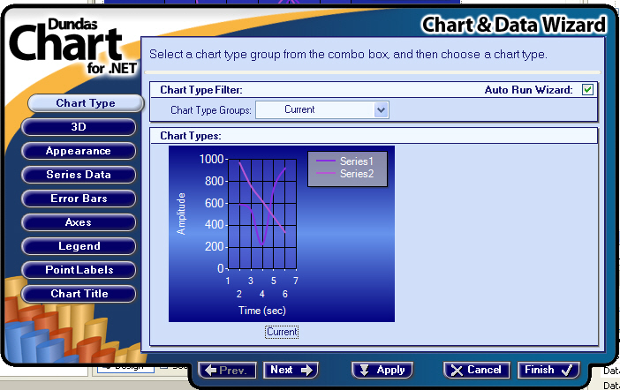This screenshot has height=390, width=620.
Task: Open the Axes settings page
Action: click(79, 222)
